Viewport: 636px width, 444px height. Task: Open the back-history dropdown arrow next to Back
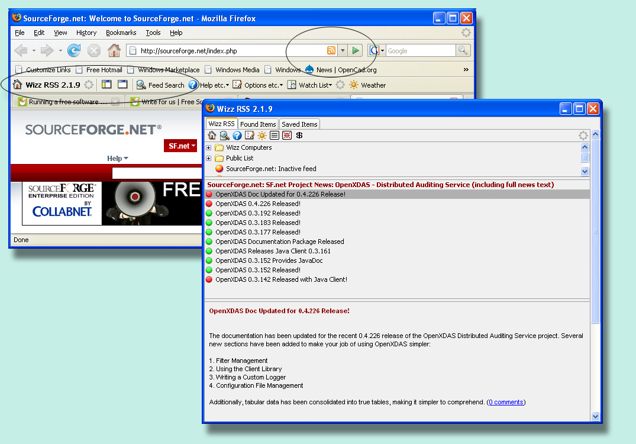click(x=34, y=51)
